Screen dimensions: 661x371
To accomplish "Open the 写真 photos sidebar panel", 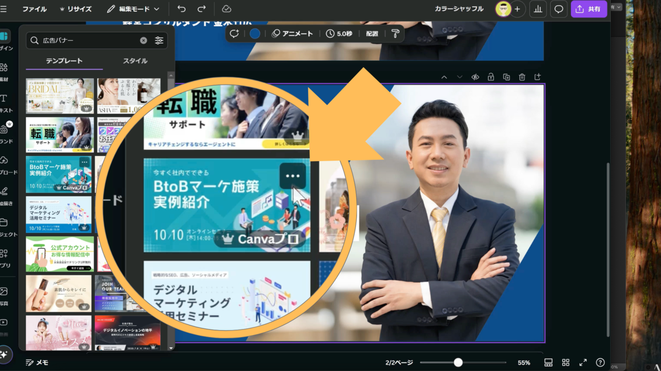I will point(4,296).
